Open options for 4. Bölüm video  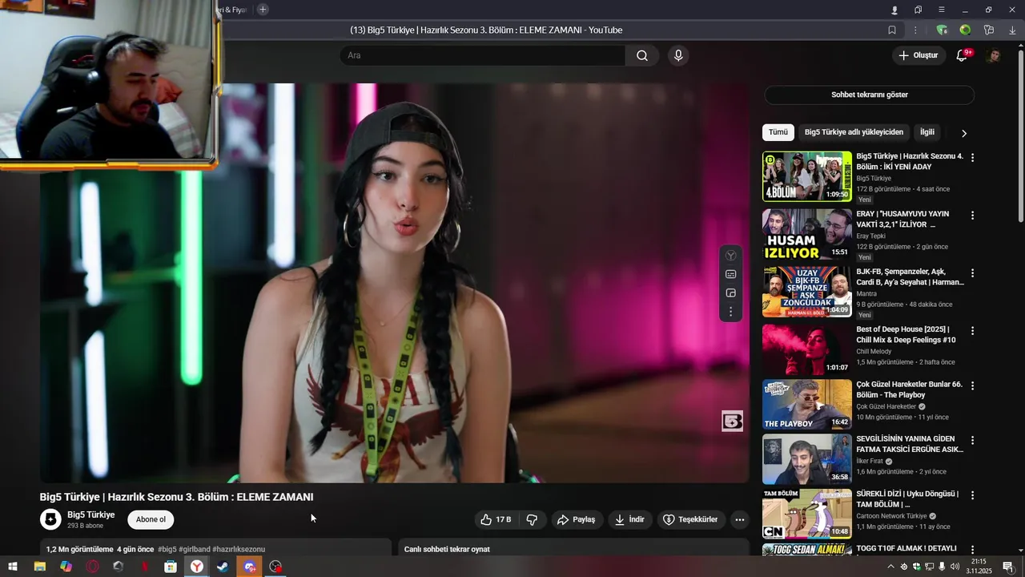point(973,158)
